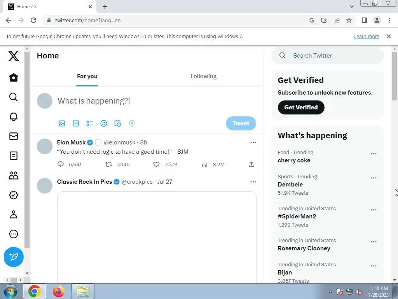Switch to the For you tab
The width and height of the screenshot is (398, 299).
pyautogui.click(x=87, y=76)
